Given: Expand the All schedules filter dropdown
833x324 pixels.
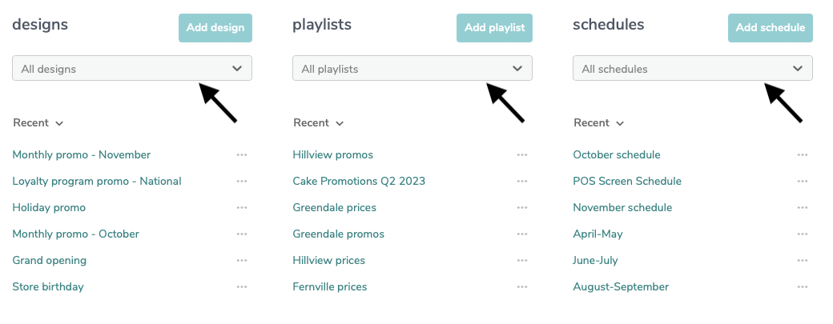Looking at the screenshot, I should (693, 69).
